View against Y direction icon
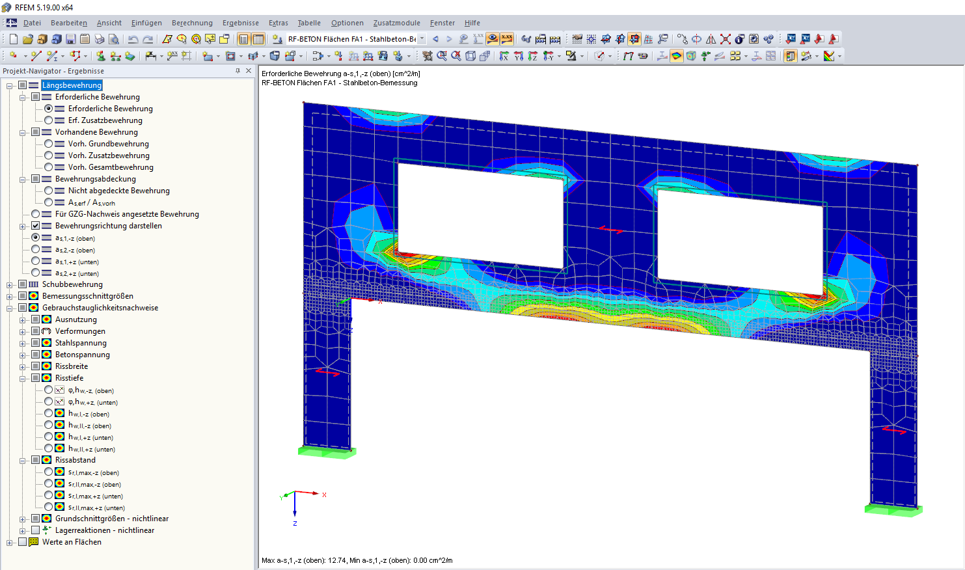This screenshot has height=570, width=965. (x=549, y=56)
